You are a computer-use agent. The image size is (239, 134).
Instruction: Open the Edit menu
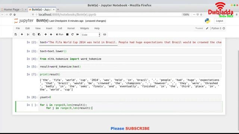coord(28,28)
